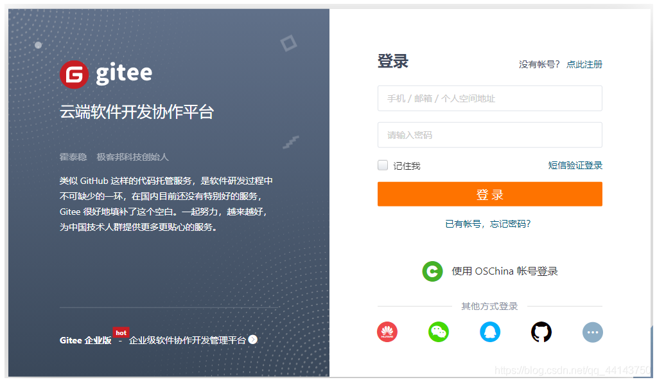
Task: Click the gitee wordmark text
Action: coord(124,75)
